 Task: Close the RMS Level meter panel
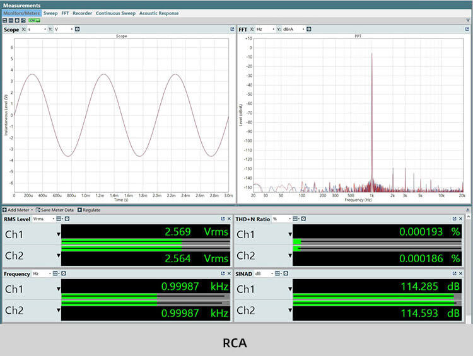click(229, 219)
